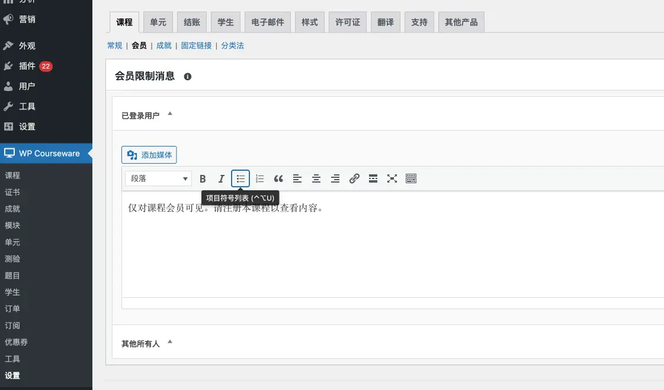Screen dimensions: 664x390
Task: Toggle bold formatting in editor toolbar
Action: [203, 178]
